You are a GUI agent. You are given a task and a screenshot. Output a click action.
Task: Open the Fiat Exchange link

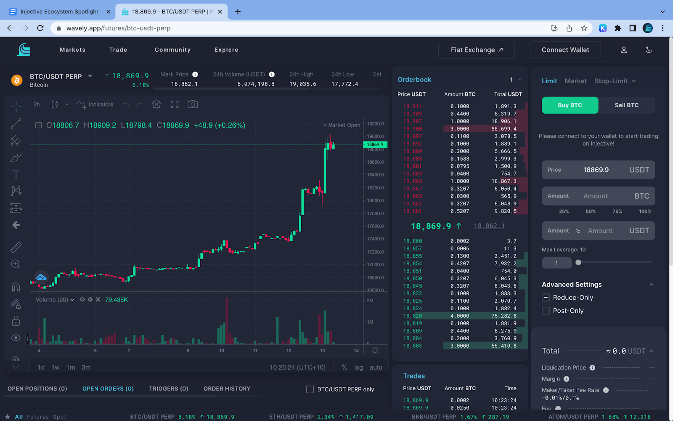[477, 50]
